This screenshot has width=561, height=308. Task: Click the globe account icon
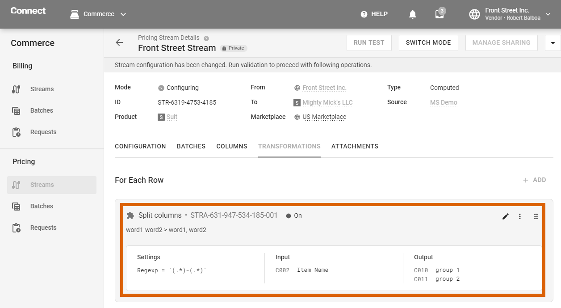(474, 14)
